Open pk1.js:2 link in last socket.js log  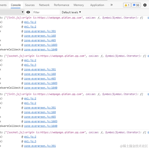pyautogui.click(x=30, y=137)
